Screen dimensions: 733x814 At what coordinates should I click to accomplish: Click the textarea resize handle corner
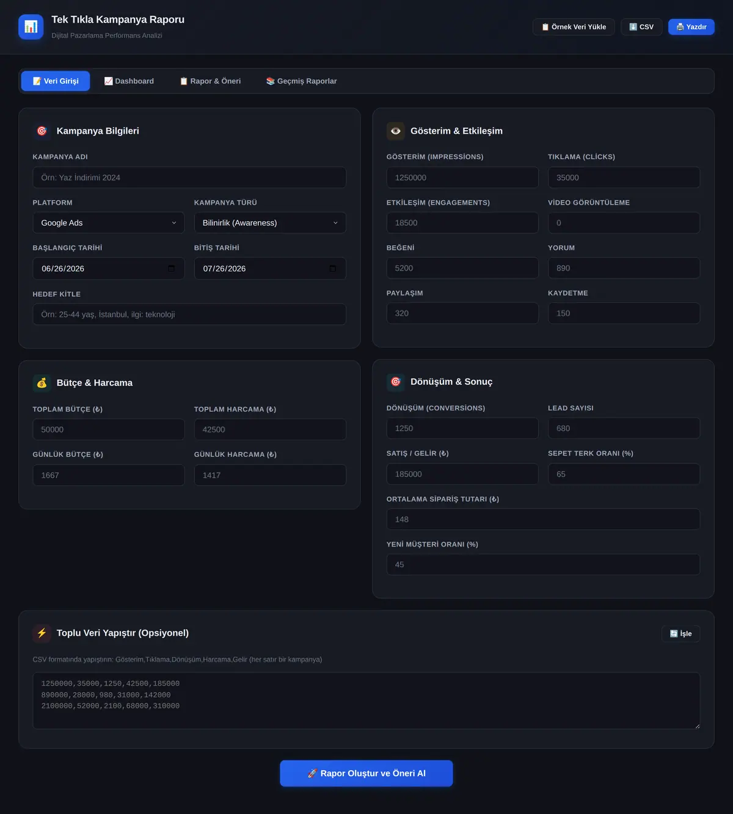tap(697, 725)
